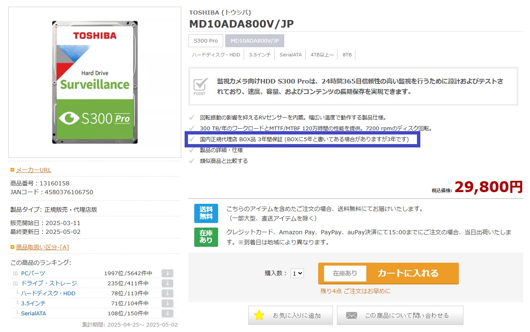The height and width of the screenshot is (332, 530).
Task: Click the product title MD10ADA800V/JP
Action: 241,24
